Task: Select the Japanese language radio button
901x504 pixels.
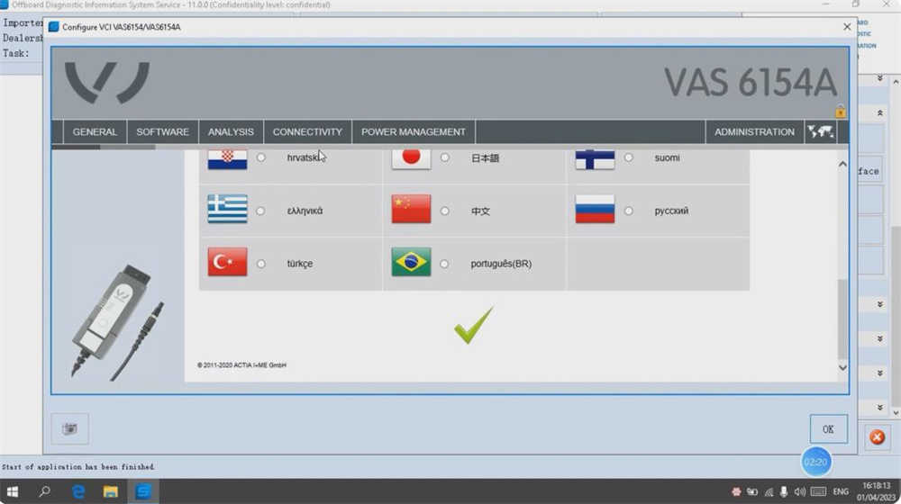Action: [445, 157]
